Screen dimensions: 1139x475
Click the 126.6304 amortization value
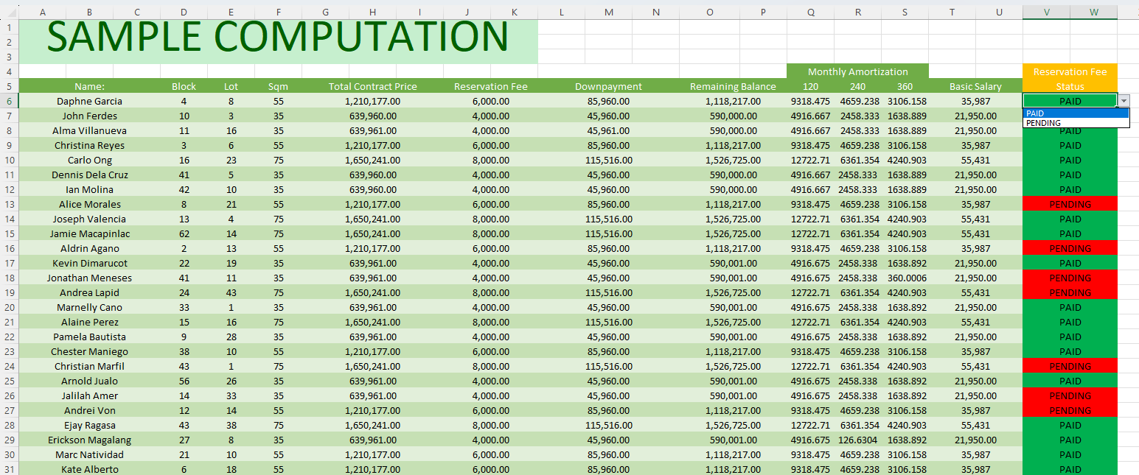[857, 440]
